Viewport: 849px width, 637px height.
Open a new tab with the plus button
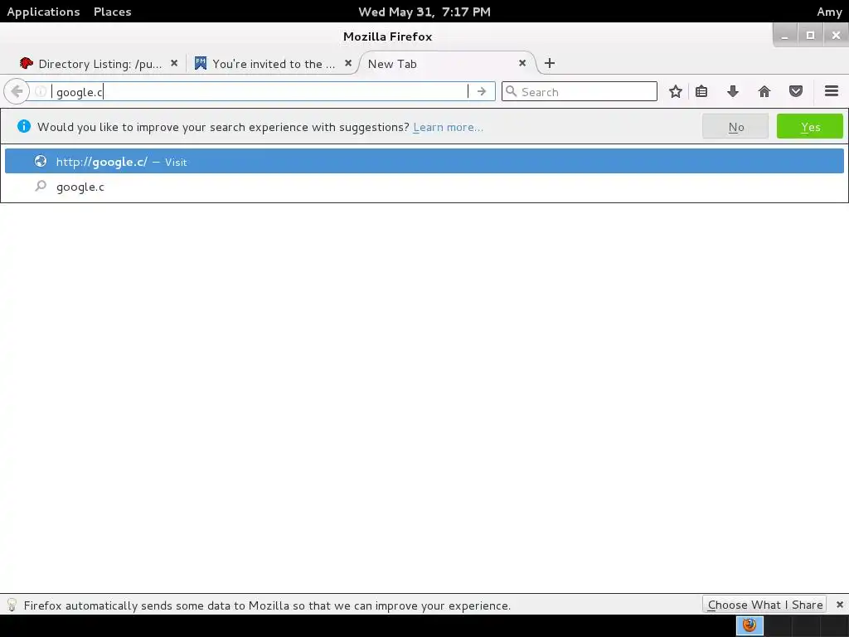click(549, 63)
